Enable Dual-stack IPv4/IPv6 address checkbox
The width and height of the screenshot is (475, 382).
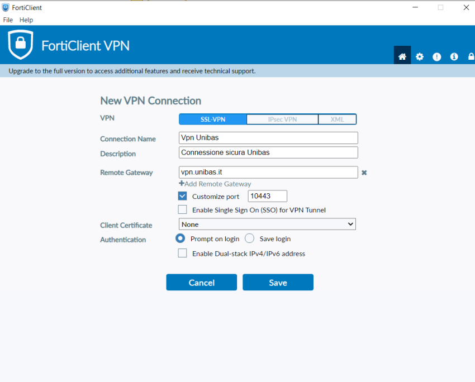click(182, 253)
